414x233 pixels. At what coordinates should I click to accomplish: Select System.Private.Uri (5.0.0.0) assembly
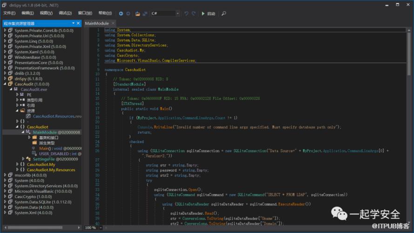[40, 36]
